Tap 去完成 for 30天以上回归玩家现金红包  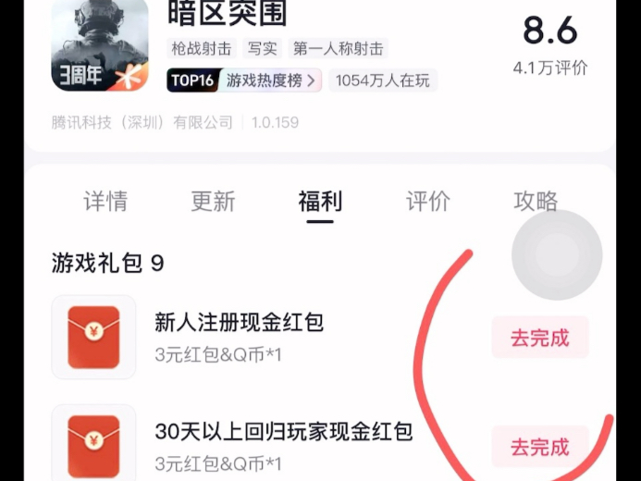[540, 446]
